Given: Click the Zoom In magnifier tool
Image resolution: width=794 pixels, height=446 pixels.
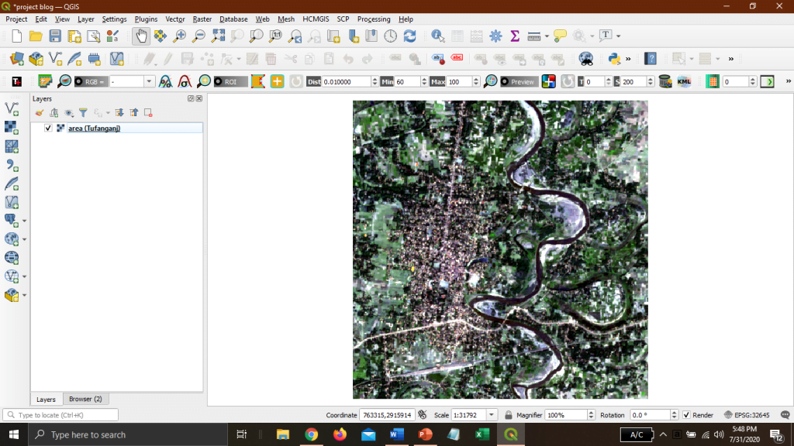Looking at the screenshot, I should 180,36.
